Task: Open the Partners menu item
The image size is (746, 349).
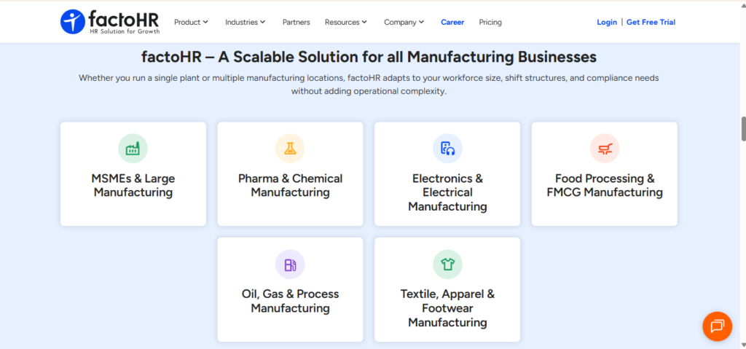Action: click(x=296, y=22)
